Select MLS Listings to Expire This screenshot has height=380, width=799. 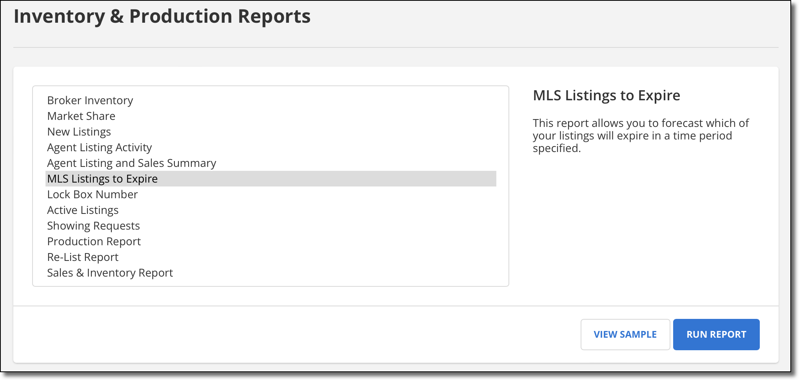(102, 179)
